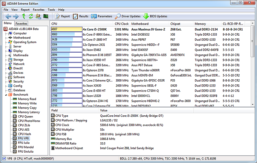
Task: Select the CPU AES benchmark
Action: coord(24,130)
